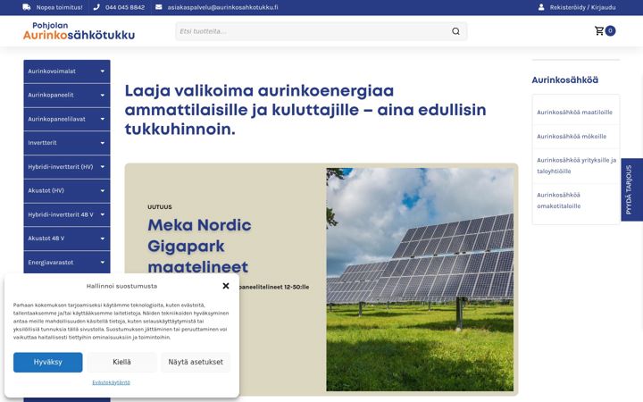This screenshot has width=643, height=402.
Task: Click the user account icon
Action: 541,7
